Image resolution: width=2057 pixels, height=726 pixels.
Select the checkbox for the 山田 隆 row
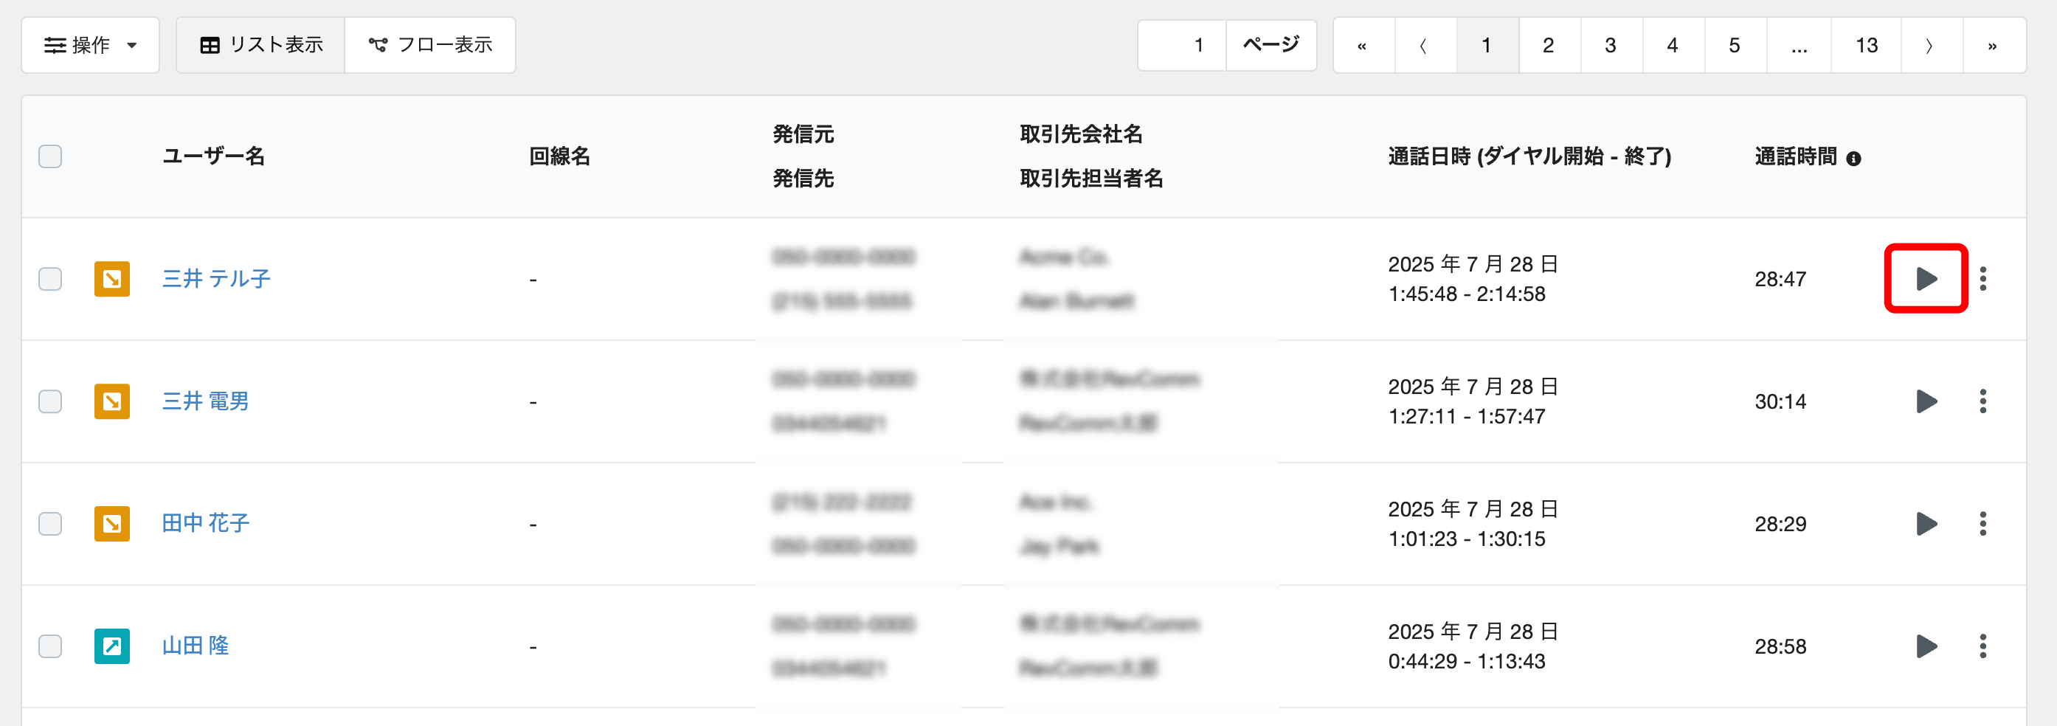point(50,646)
